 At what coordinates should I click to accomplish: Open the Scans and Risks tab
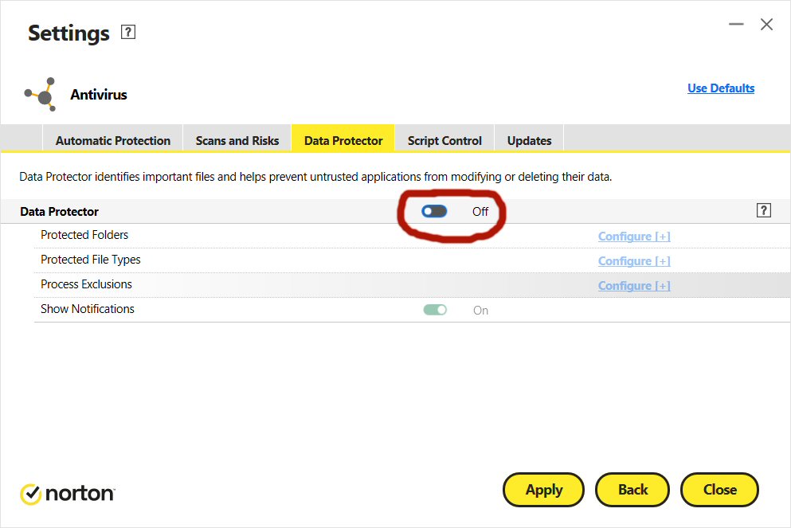[237, 140]
